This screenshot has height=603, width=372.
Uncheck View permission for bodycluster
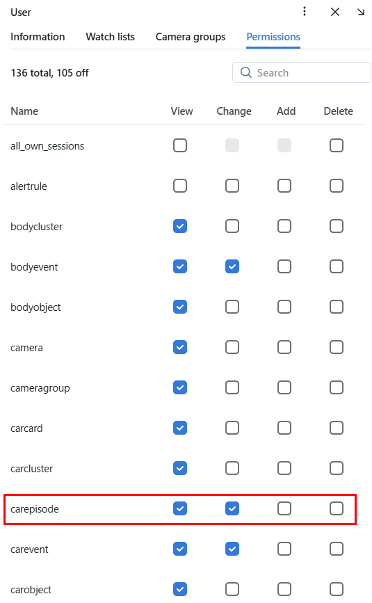[x=180, y=227]
